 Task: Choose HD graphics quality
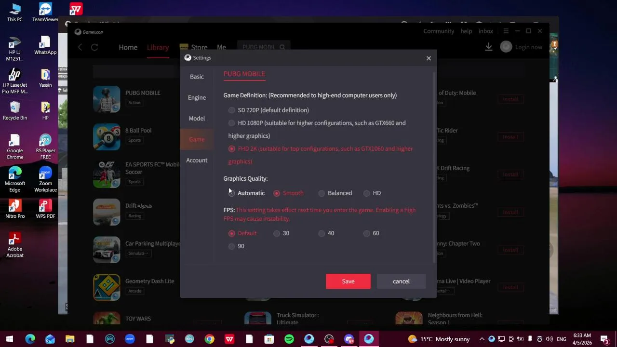coord(367,193)
